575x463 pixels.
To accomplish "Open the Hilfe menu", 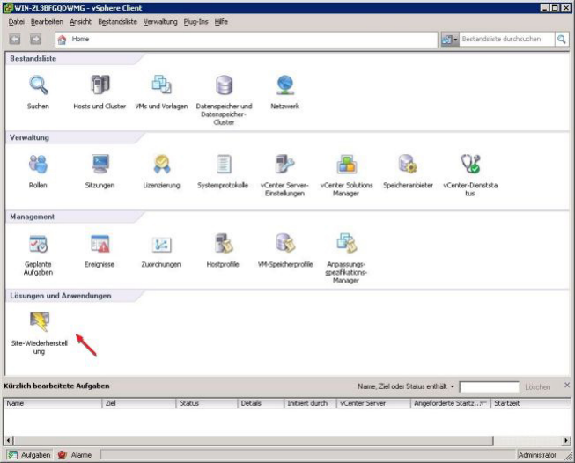I will point(221,22).
